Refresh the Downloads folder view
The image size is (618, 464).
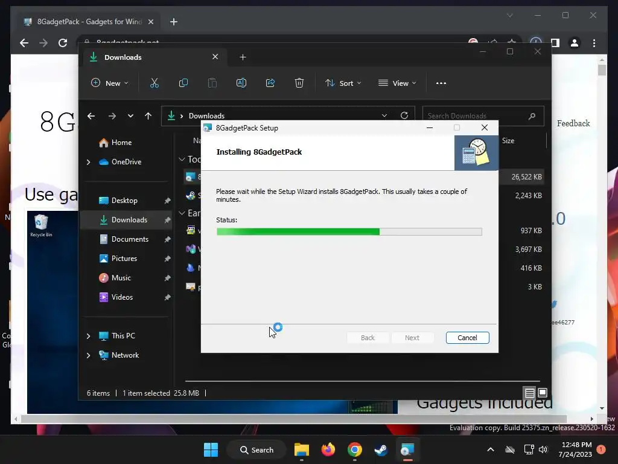pyautogui.click(x=404, y=115)
